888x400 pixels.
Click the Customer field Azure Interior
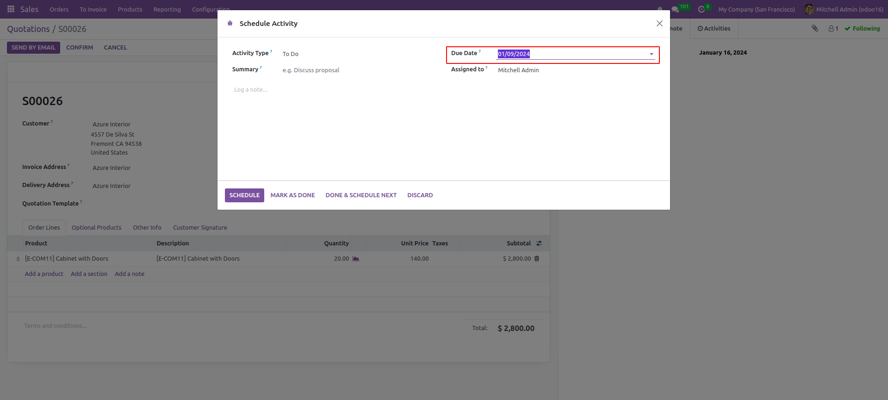(x=112, y=124)
